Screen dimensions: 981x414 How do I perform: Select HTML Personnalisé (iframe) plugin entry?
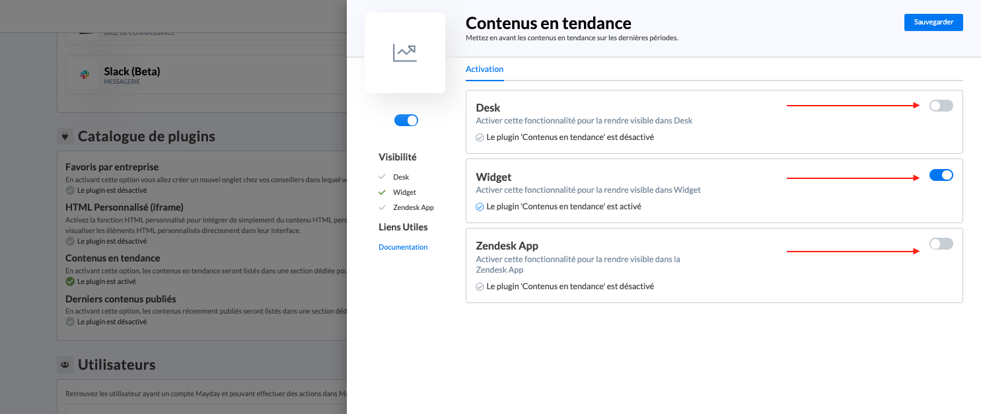(x=124, y=207)
